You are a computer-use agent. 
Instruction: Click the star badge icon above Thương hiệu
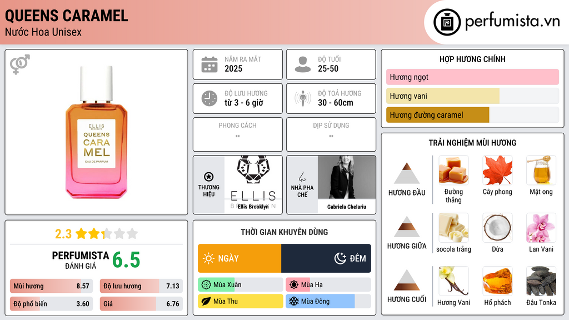[209, 177]
